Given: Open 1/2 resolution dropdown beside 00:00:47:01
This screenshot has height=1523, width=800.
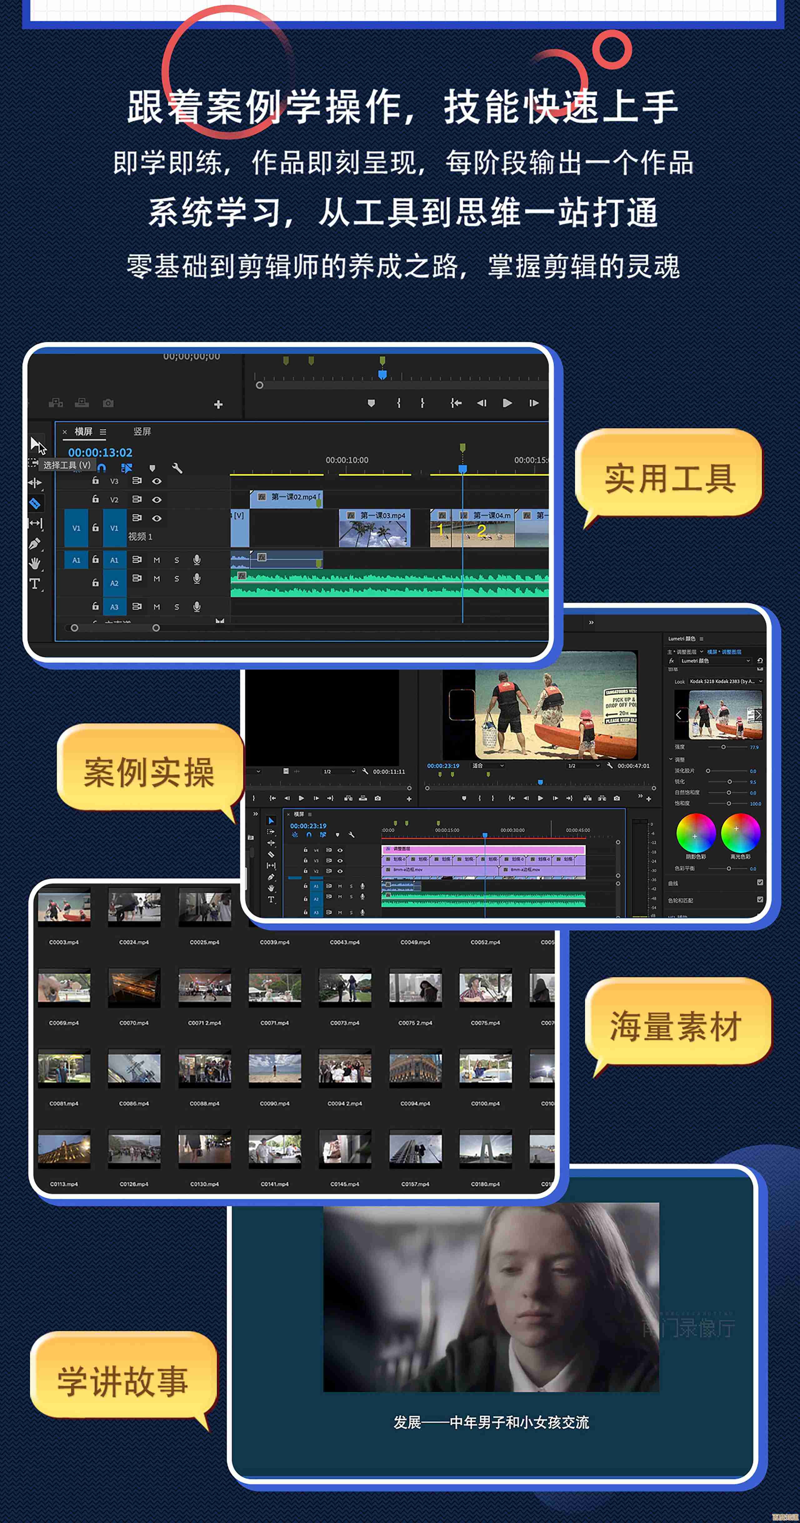Looking at the screenshot, I should point(584,765).
